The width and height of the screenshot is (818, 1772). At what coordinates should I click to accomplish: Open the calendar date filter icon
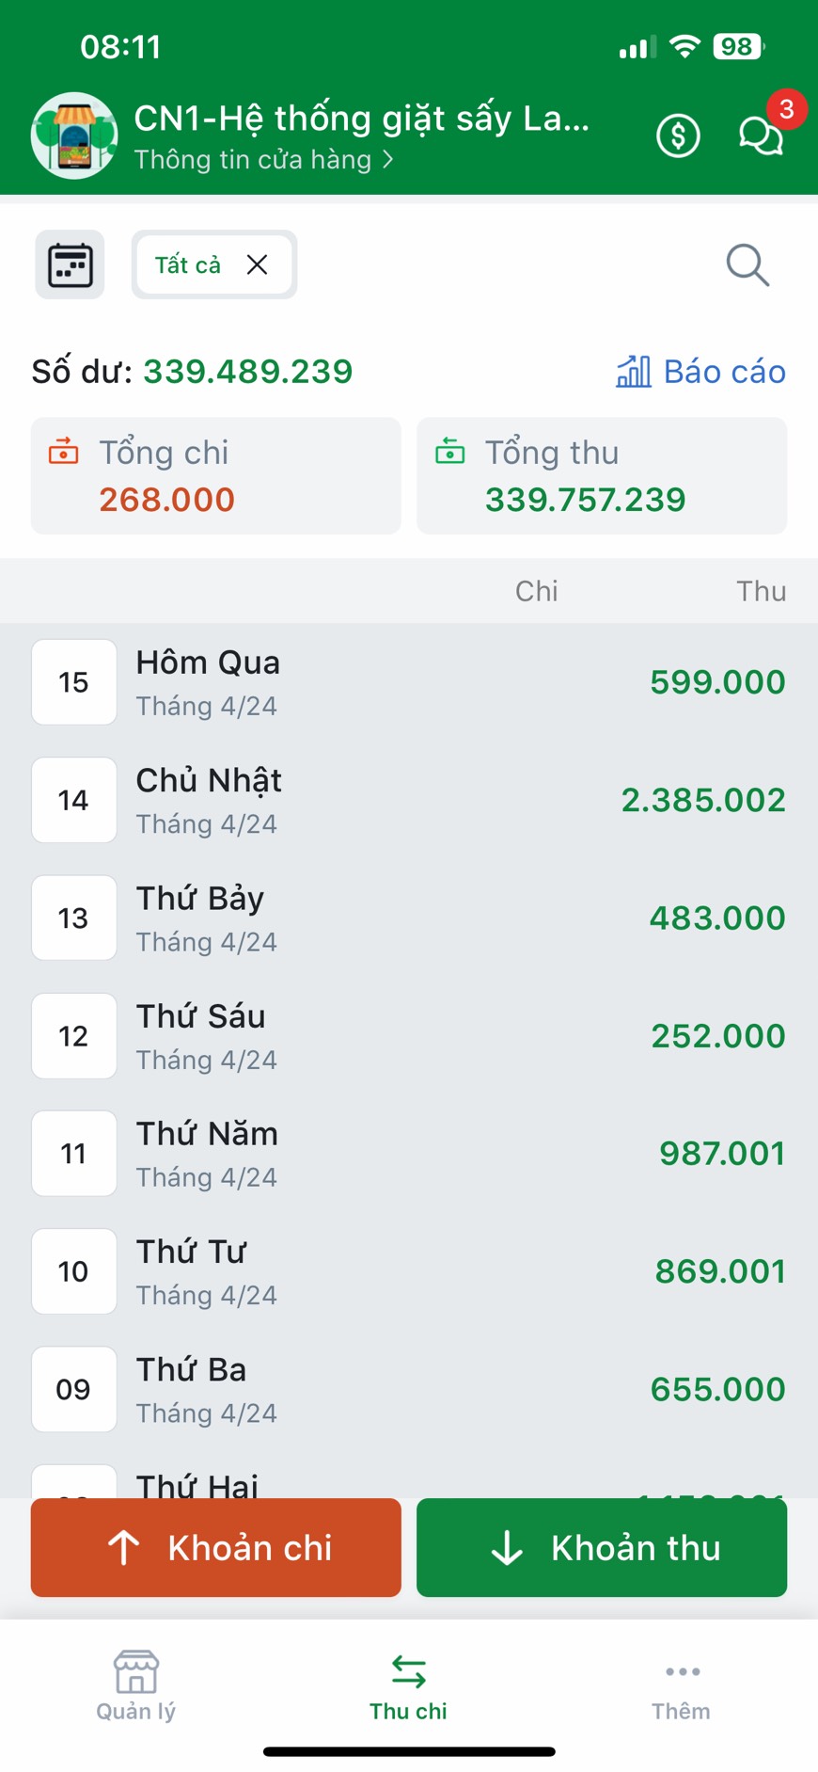click(x=70, y=264)
